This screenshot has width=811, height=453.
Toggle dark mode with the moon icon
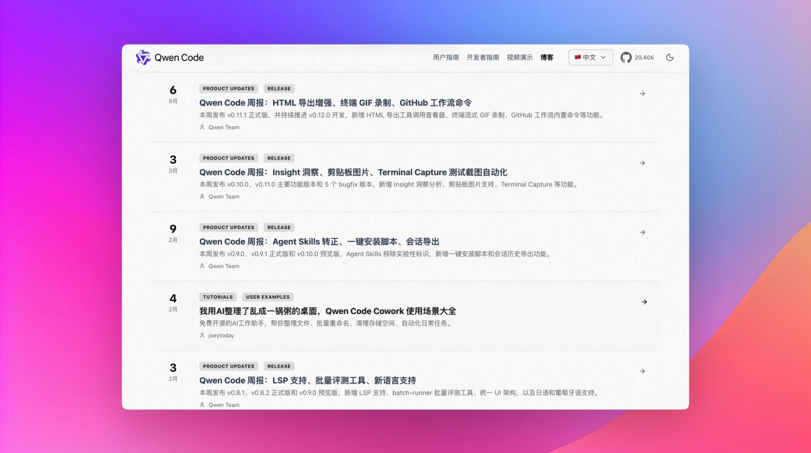click(x=670, y=57)
